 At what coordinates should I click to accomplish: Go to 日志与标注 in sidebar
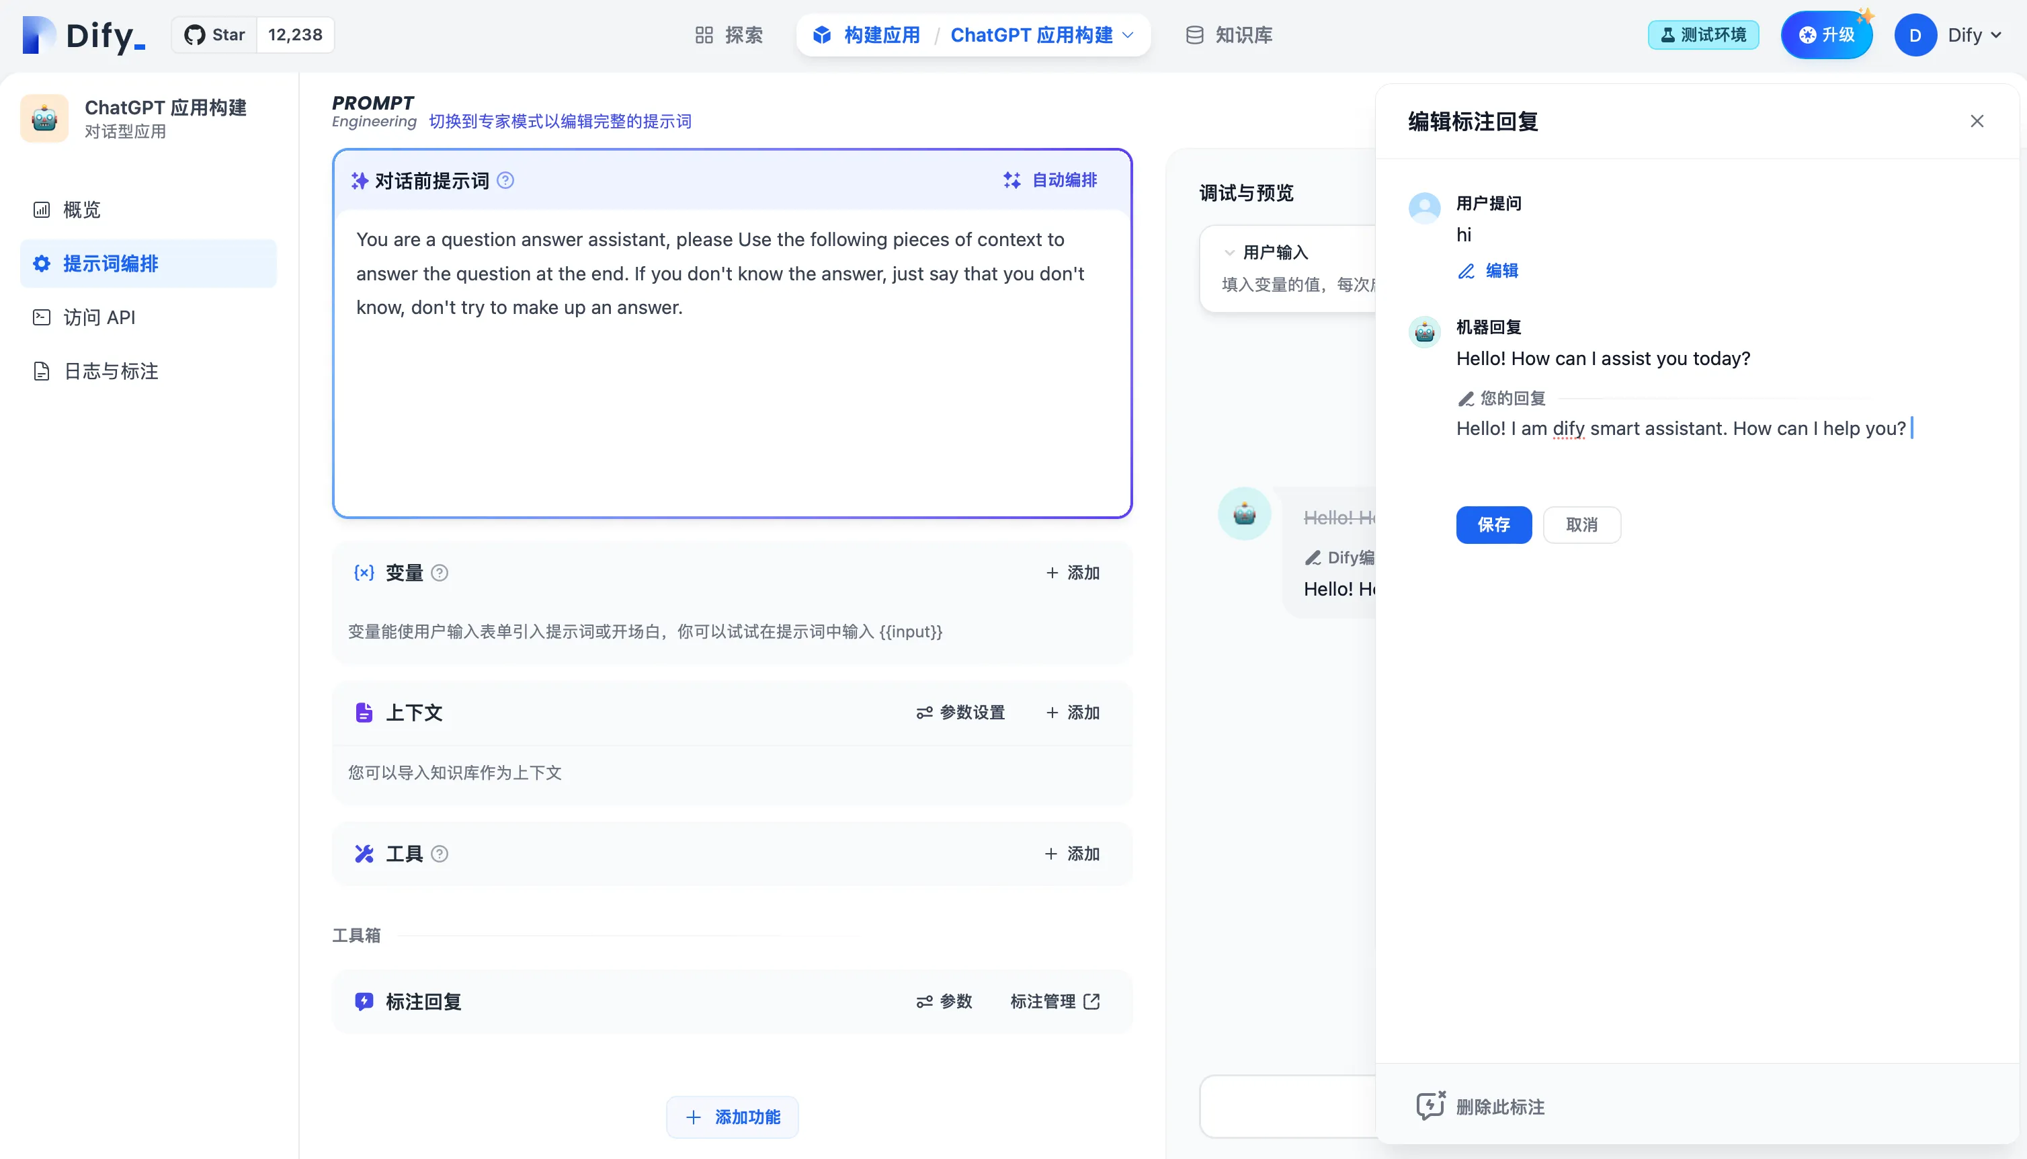111,371
